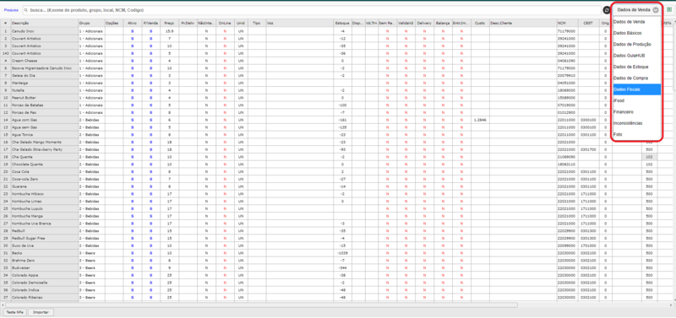Select the Porcao de Batatas row

(45, 105)
